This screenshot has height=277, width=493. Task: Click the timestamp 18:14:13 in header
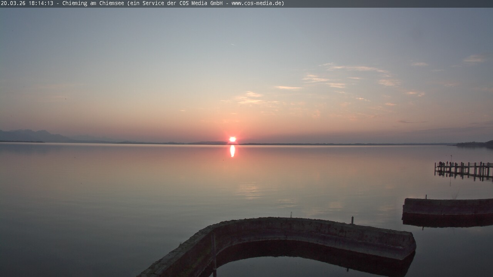pyautogui.click(x=41, y=3)
